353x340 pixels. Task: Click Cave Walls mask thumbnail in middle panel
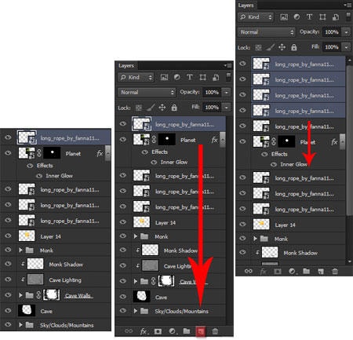[x=166, y=281]
